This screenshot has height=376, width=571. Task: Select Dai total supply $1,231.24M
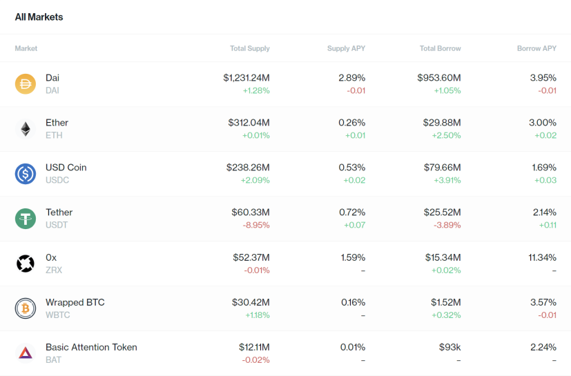246,78
